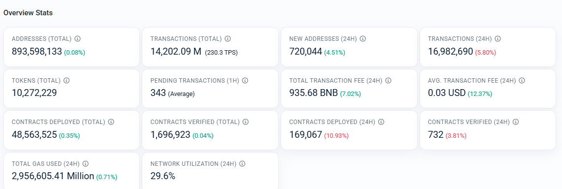Click the CONTRACTS DEPLOYED (24H) label
562x189 pixels.
point(332,122)
